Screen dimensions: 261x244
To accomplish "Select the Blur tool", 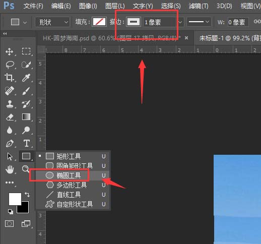I will pyautogui.click(x=10, y=130).
